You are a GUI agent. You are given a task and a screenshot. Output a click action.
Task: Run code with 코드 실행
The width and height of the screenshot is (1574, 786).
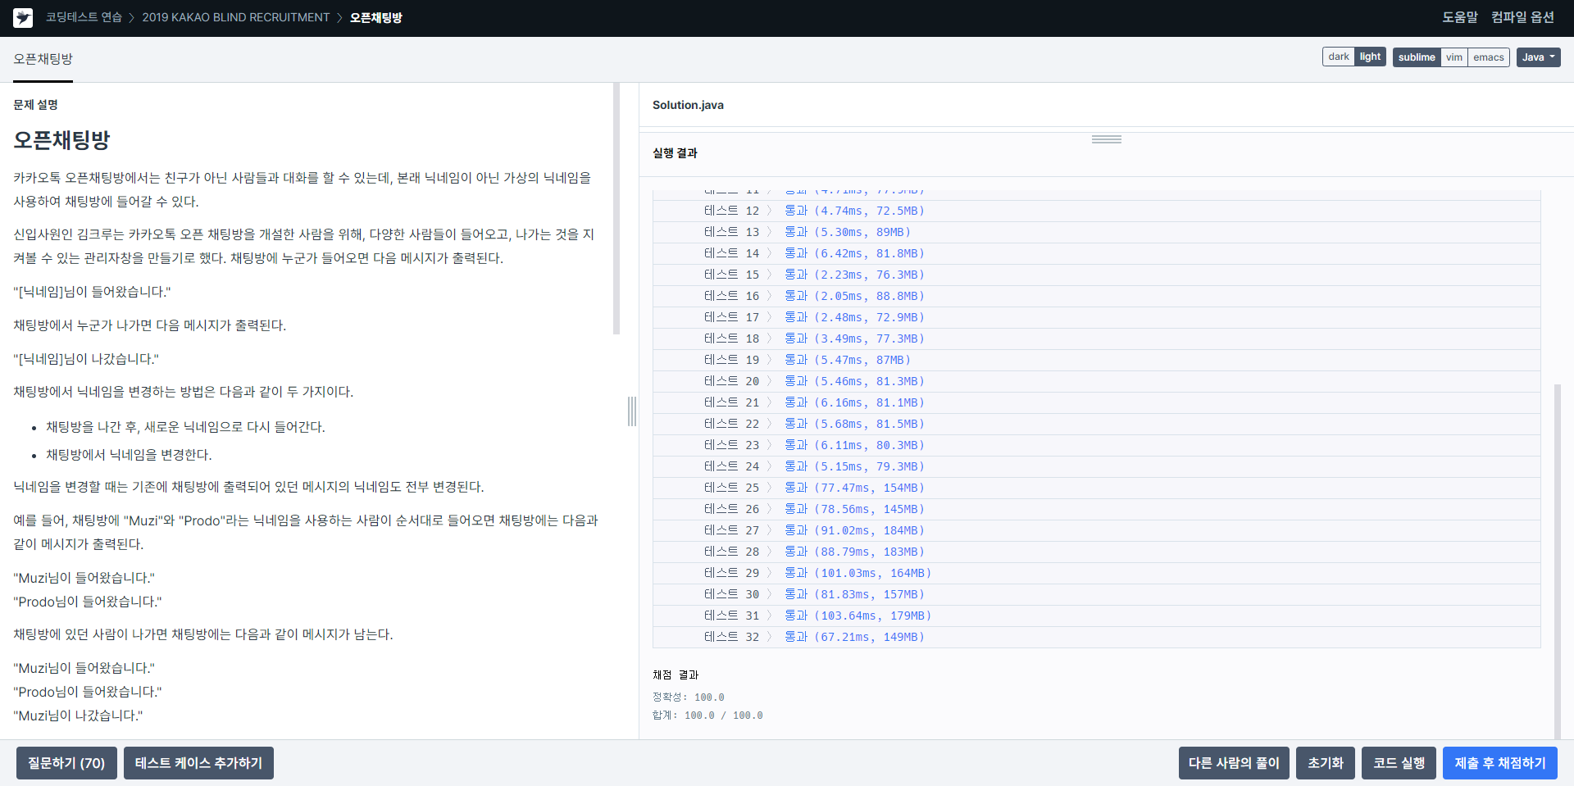pyautogui.click(x=1399, y=763)
